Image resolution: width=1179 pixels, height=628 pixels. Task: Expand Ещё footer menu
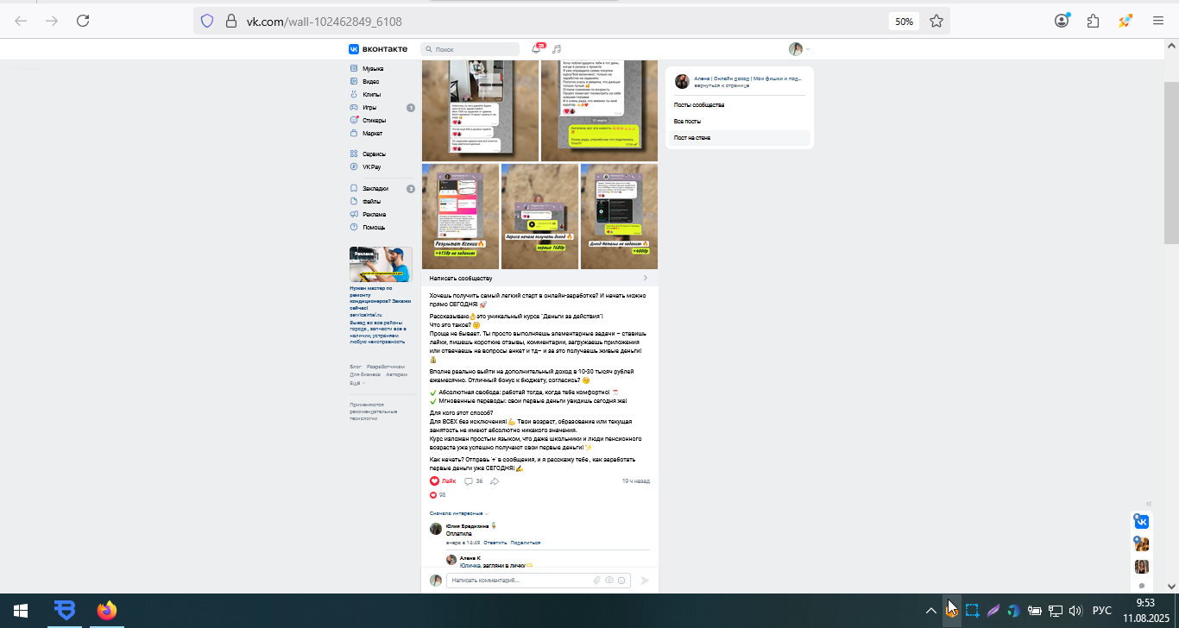tap(356, 383)
